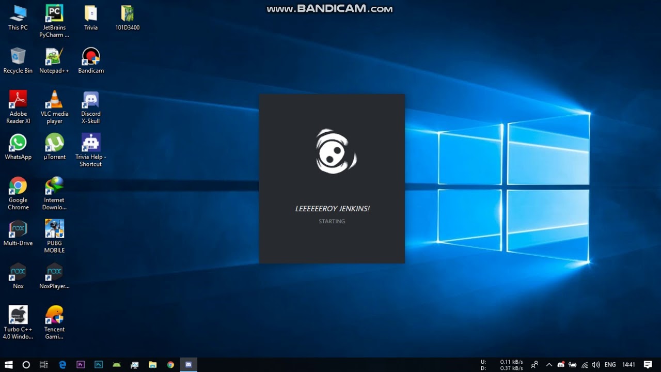Open Cortana search circle in taskbar
The width and height of the screenshot is (661, 372).
(x=26, y=365)
